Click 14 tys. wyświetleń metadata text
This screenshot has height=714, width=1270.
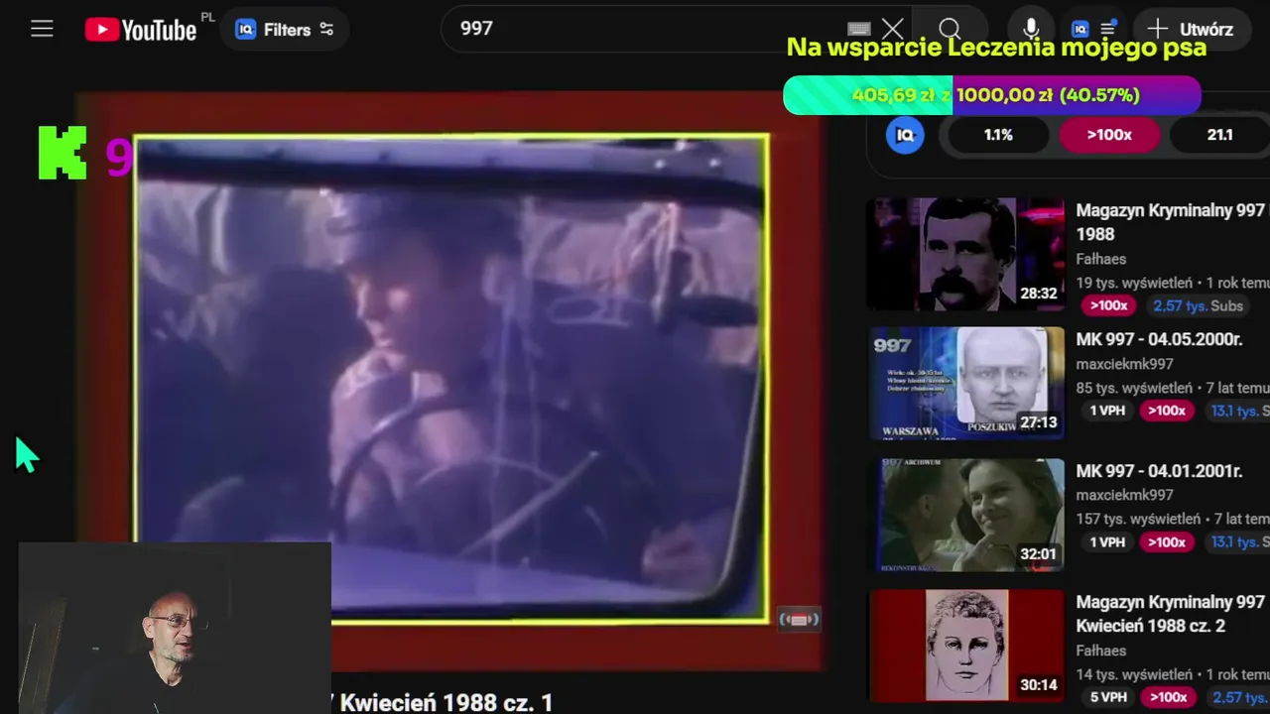[x=1134, y=674]
